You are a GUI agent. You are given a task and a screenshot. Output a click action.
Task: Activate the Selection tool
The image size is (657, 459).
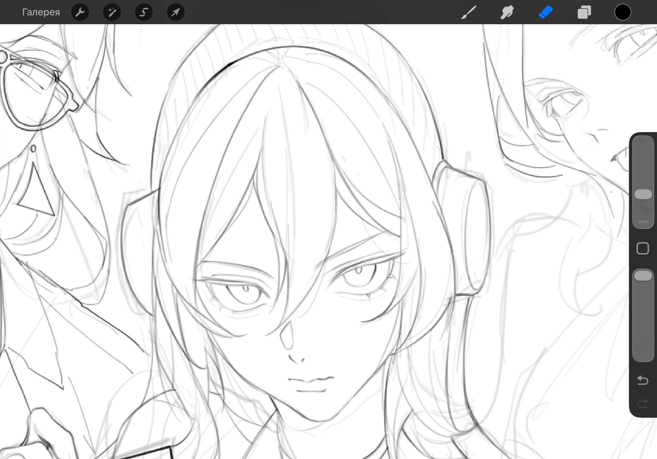144,12
